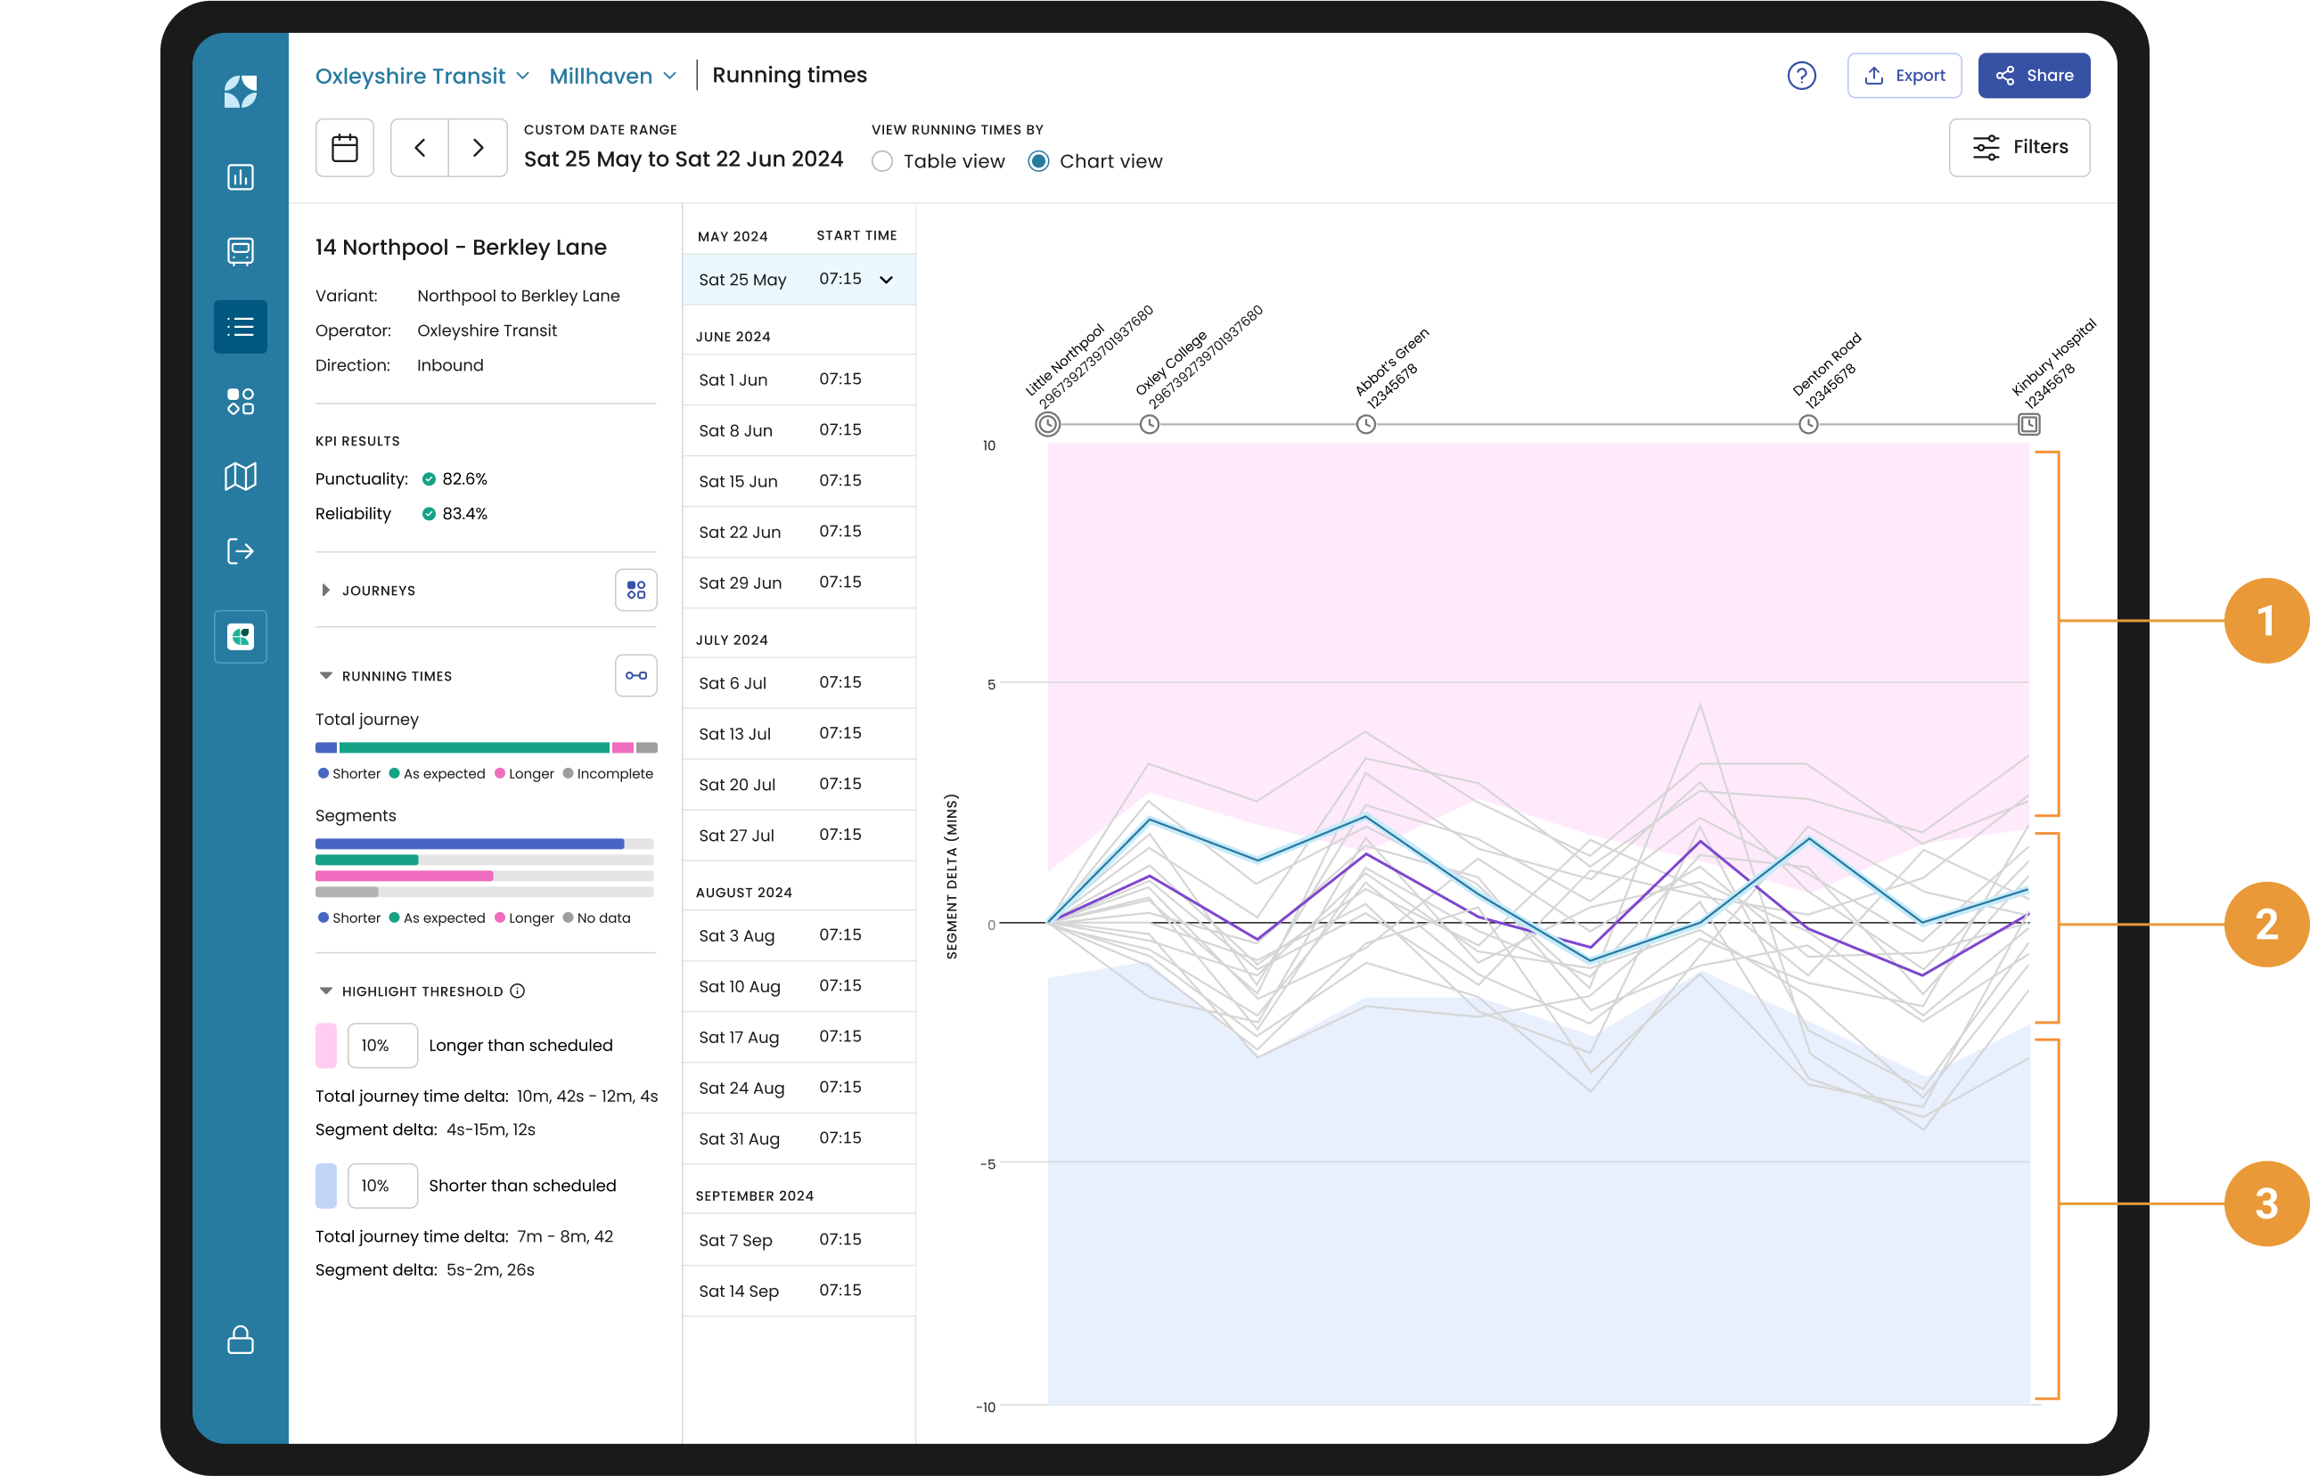The height and width of the screenshot is (1476, 2310).
Task: Select the Sat 3 Aug journey row
Action: (x=797, y=935)
